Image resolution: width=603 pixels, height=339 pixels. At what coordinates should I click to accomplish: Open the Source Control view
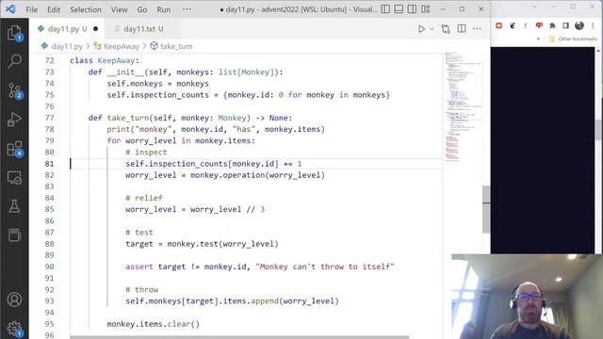click(15, 91)
